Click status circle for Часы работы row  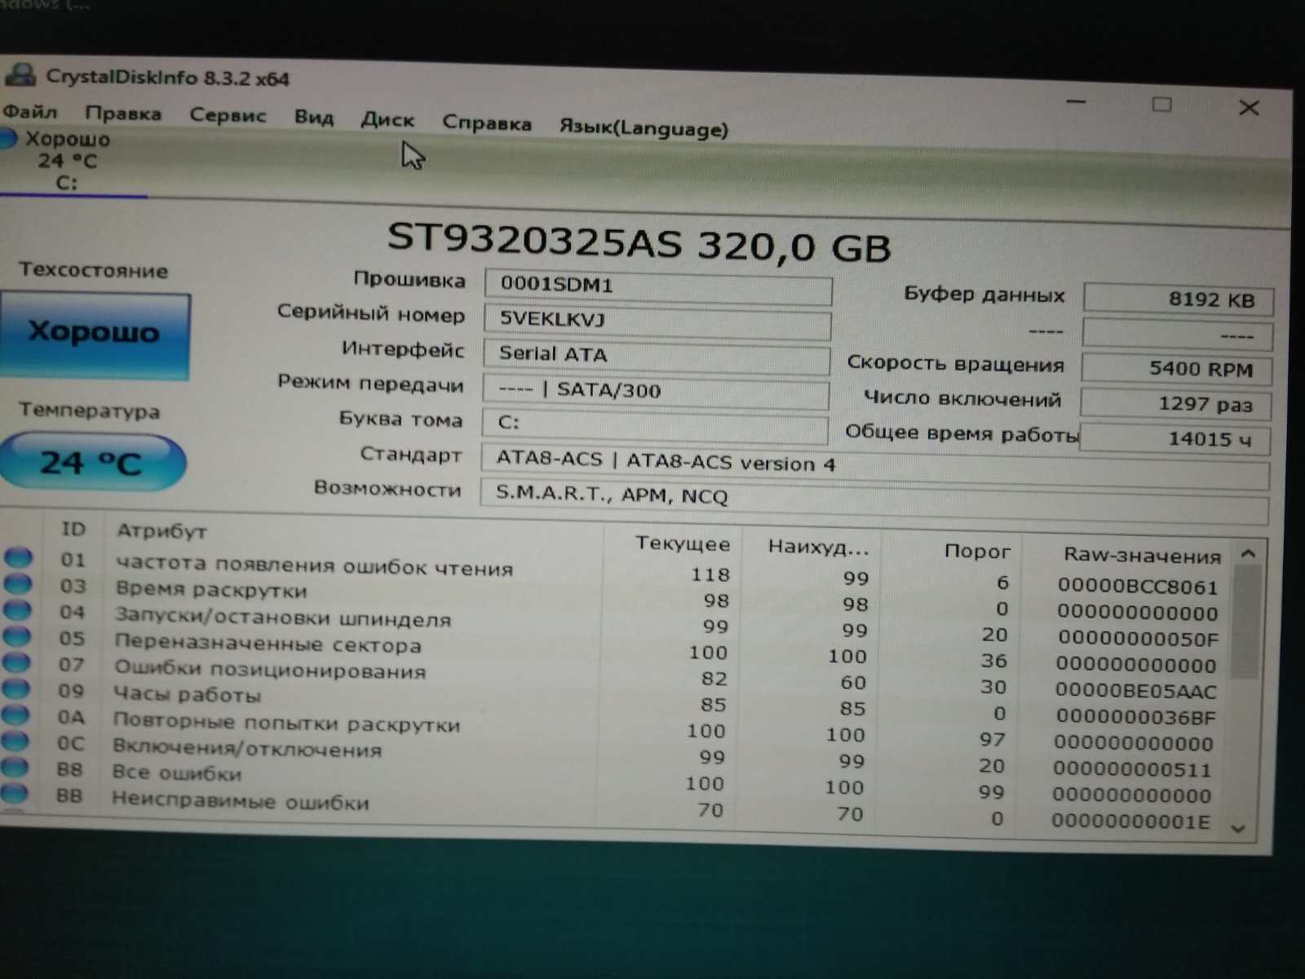pyautogui.click(x=16, y=689)
